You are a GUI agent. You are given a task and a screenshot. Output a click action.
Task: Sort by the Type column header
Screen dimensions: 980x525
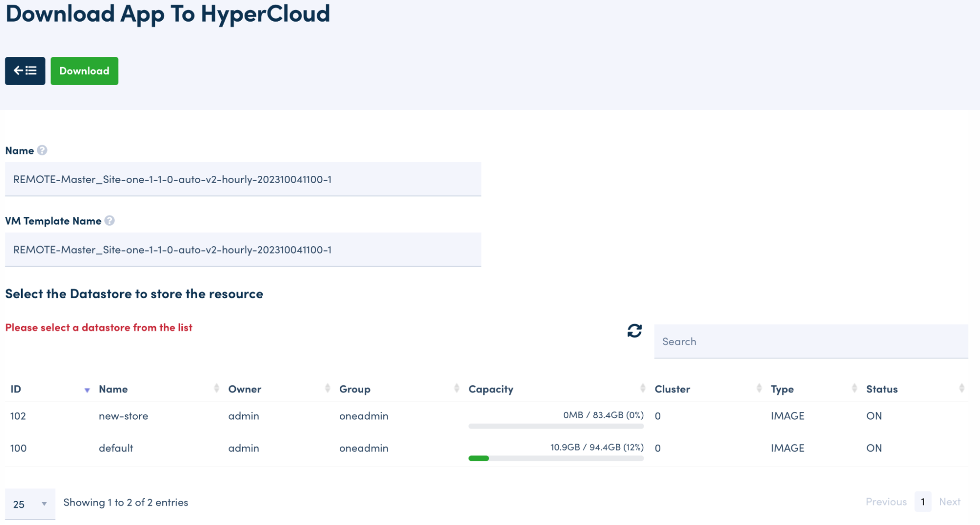(x=782, y=389)
